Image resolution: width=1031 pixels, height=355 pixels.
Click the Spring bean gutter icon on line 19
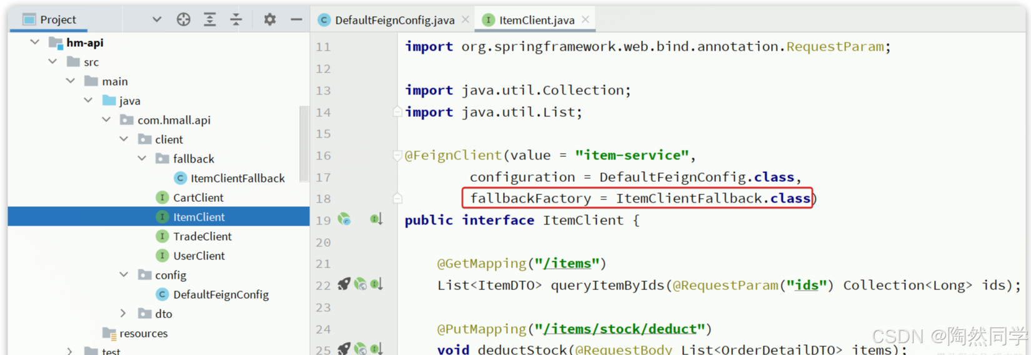point(344,219)
